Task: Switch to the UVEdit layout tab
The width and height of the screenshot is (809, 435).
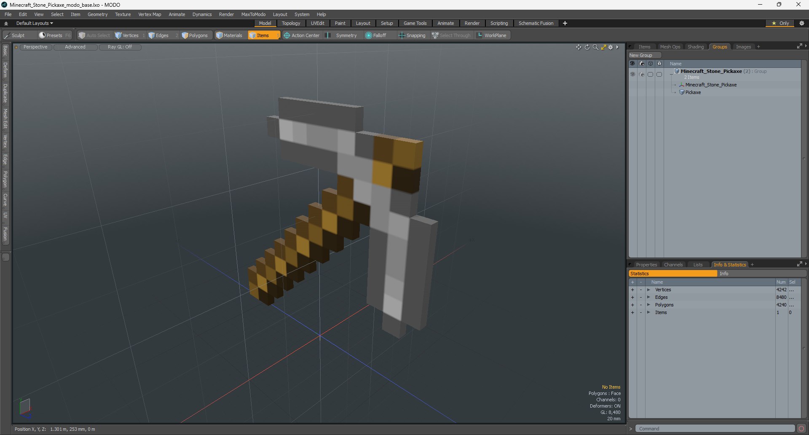Action: click(317, 23)
